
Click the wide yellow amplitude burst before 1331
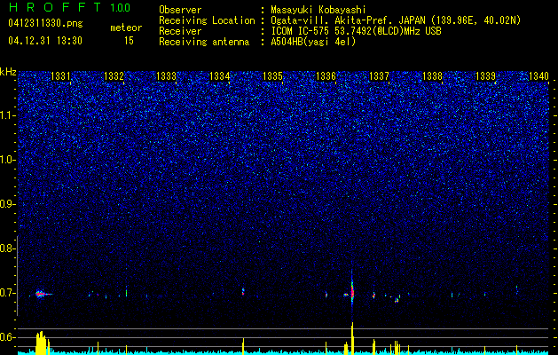coord(43,343)
